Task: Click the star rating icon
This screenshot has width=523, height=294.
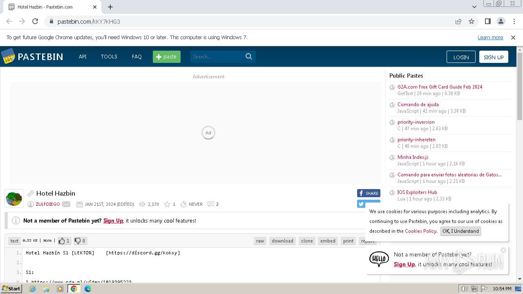Action: 167,204
